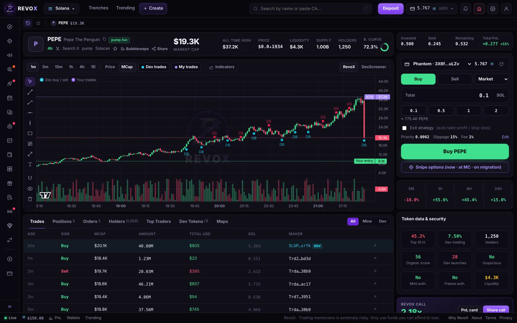Open the gift rewards sidebar icon
This screenshot has height=323, width=517.
point(10,183)
